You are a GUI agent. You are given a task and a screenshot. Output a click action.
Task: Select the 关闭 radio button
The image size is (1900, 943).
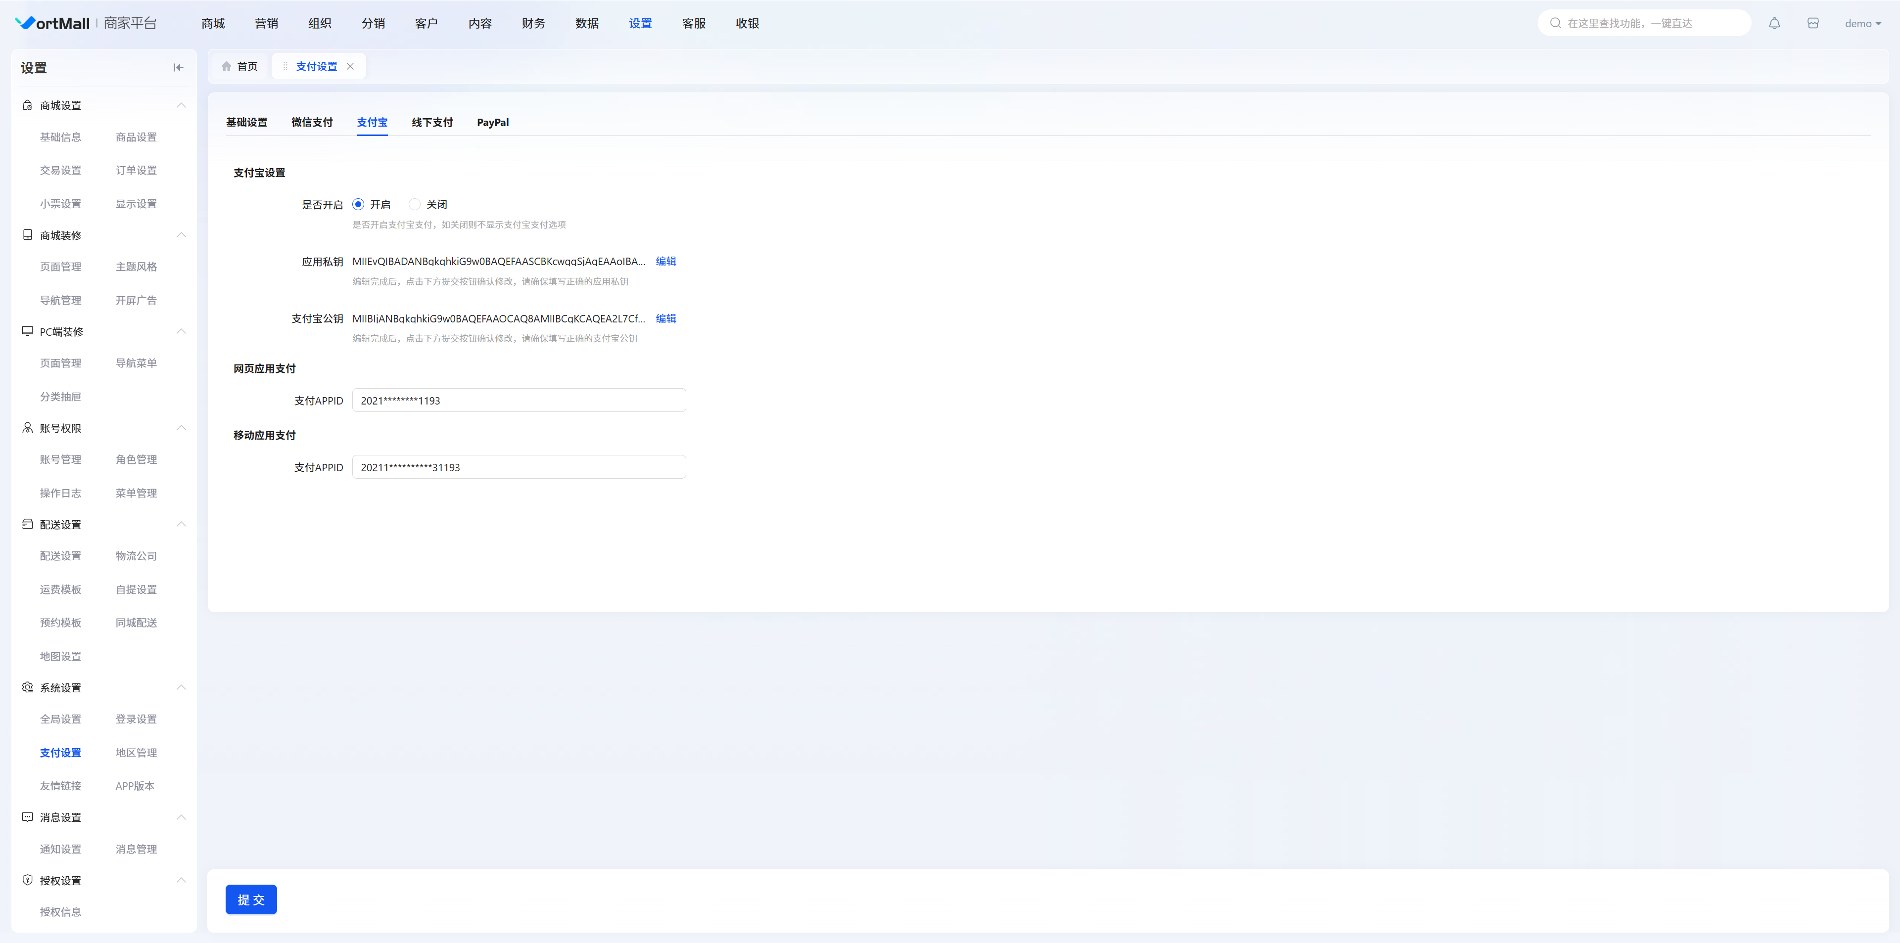[415, 204]
